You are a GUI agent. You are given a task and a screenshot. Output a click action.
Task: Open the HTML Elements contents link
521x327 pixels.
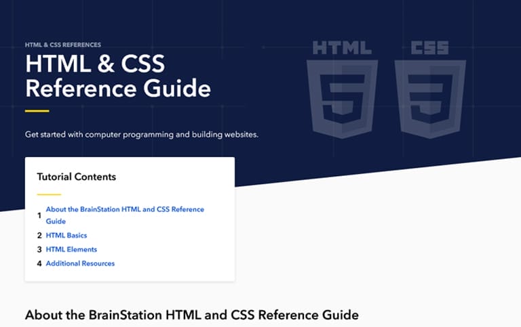tap(71, 249)
